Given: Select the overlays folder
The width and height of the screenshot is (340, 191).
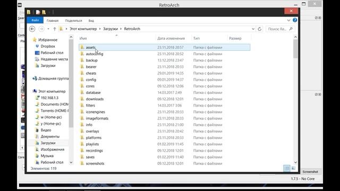Looking at the screenshot, I should tap(92, 131).
